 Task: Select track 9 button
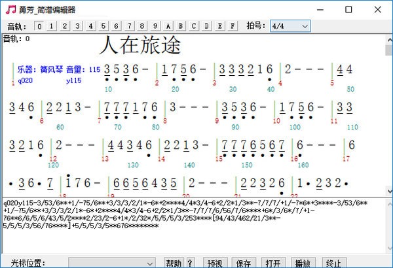pyautogui.click(x=155, y=26)
